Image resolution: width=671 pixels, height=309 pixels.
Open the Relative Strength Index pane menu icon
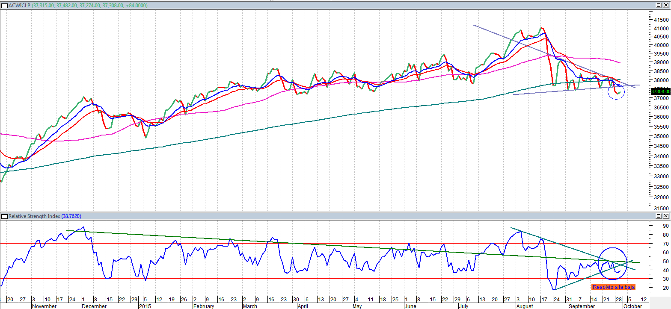[4, 217]
